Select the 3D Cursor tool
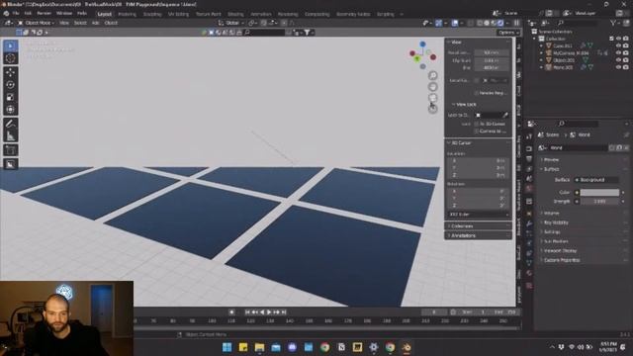This screenshot has height=356, width=633. (11, 58)
